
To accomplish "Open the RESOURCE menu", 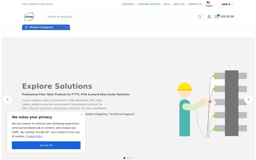I will click(x=128, y=4).
